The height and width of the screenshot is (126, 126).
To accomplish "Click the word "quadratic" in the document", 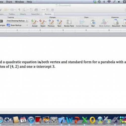I will [13, 62].
